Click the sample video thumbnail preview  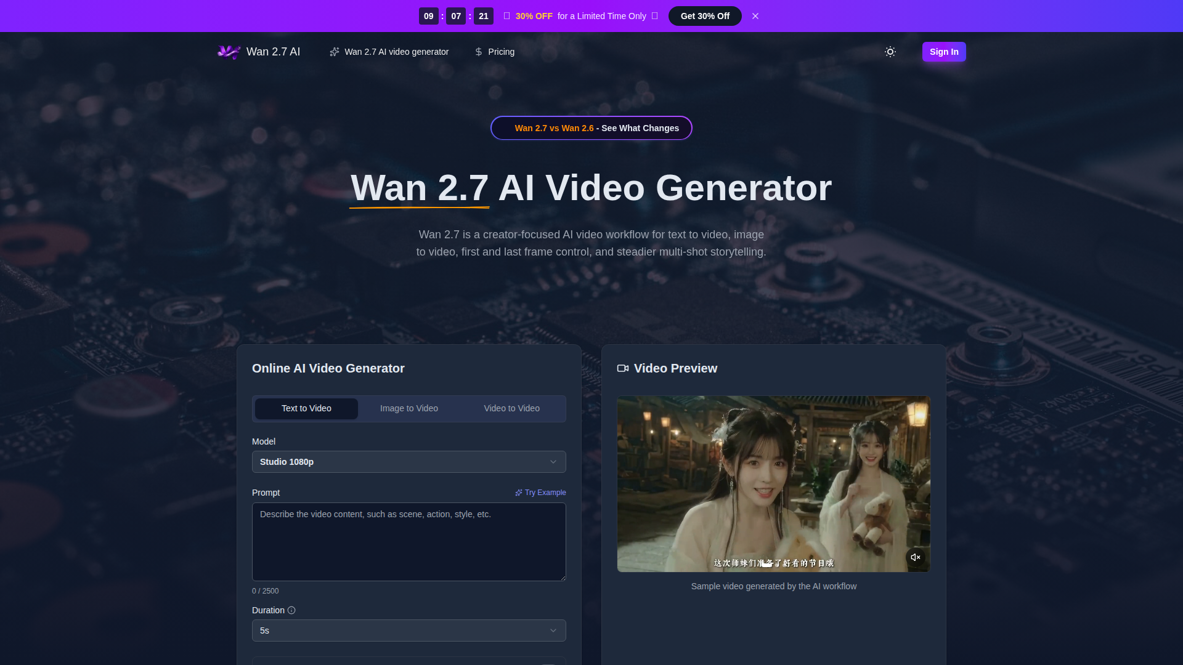pos(773,483)
